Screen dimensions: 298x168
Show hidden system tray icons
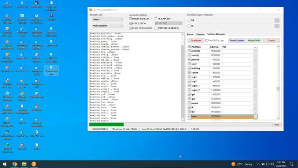coord(258,164)
